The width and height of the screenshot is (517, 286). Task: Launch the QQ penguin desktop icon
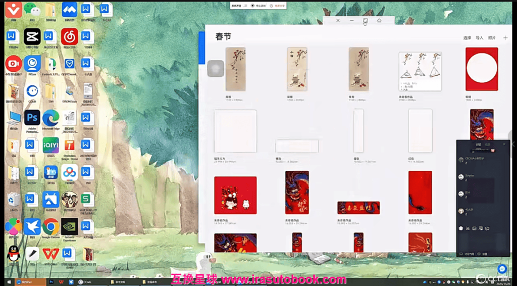pos(14,253)
